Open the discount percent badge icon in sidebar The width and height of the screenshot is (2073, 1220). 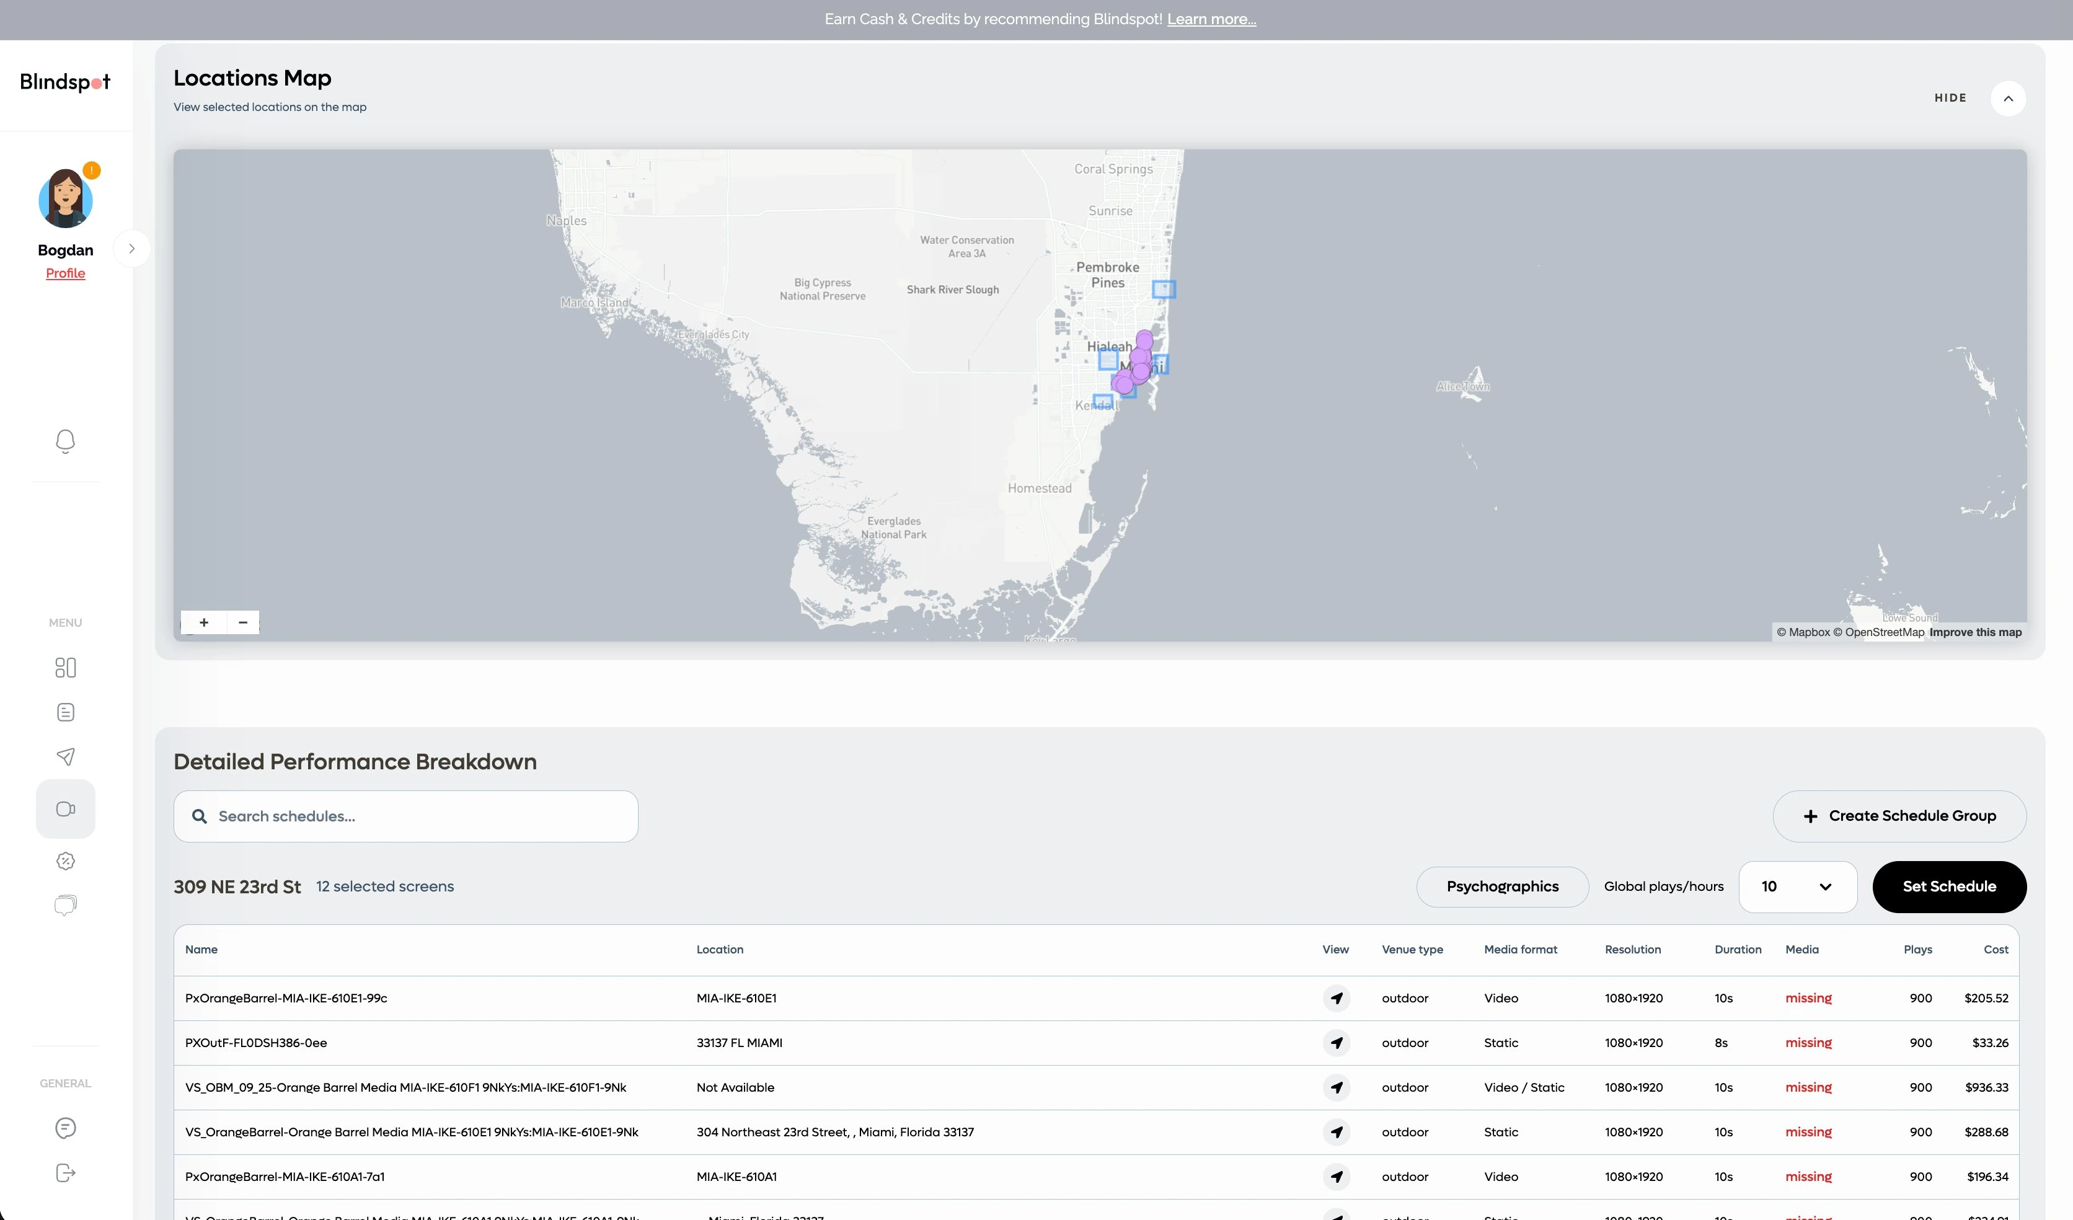point(65,861)
